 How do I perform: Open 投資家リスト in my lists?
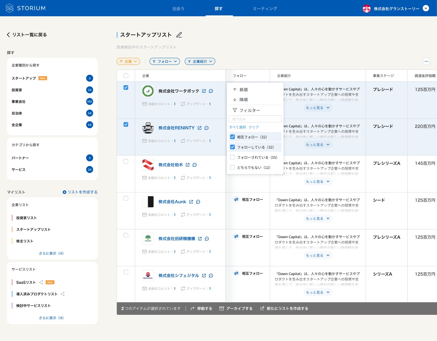click(27, 218)
